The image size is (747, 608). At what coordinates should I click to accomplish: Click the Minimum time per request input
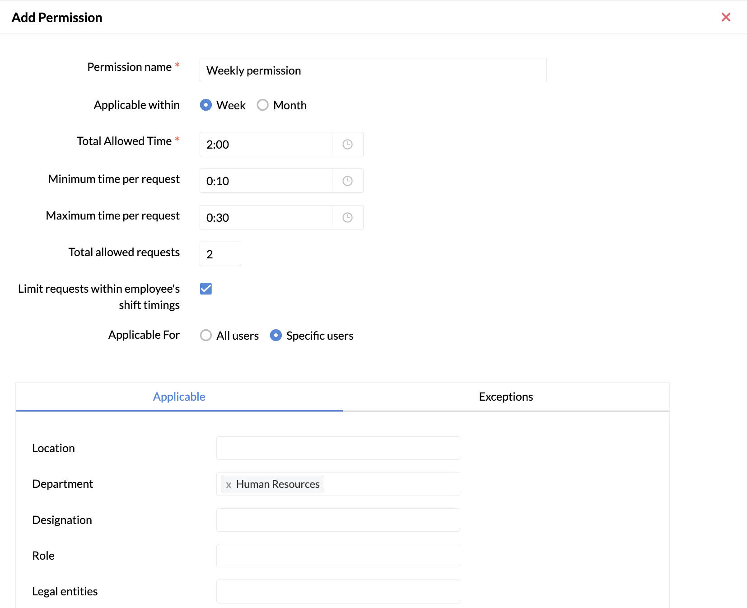[x=266, y=181]
